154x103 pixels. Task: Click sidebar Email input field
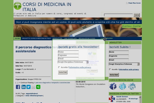[x=119, y=60]
